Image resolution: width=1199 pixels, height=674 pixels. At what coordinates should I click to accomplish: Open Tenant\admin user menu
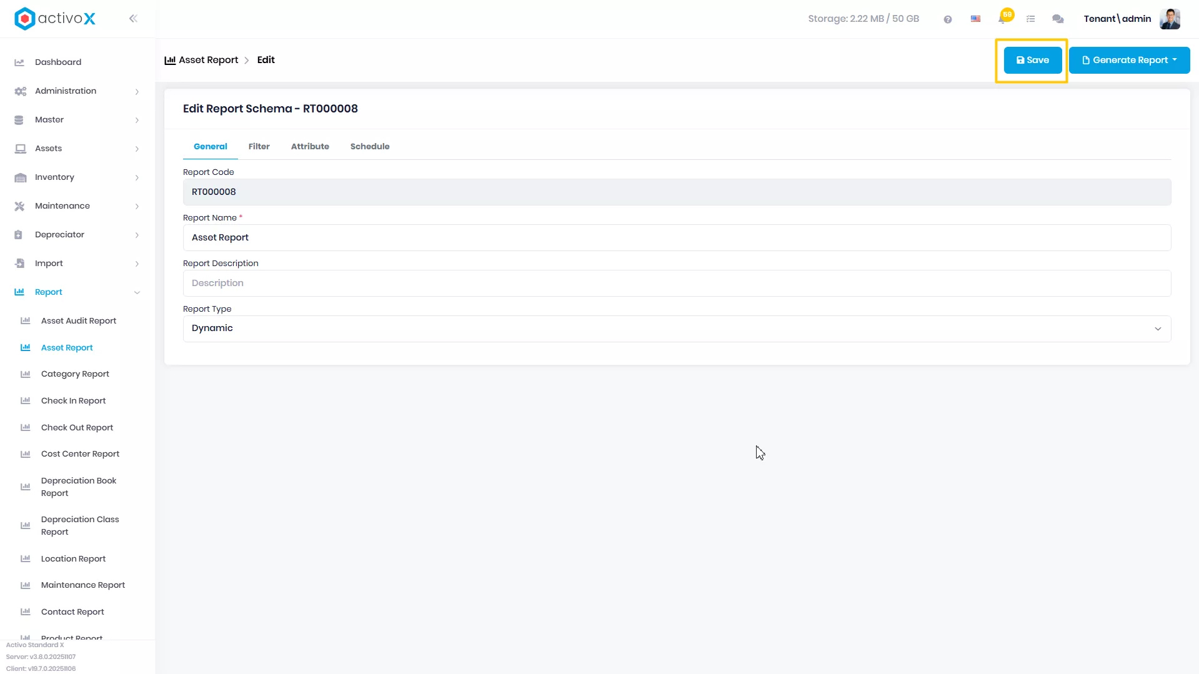tap(1117, 19)
